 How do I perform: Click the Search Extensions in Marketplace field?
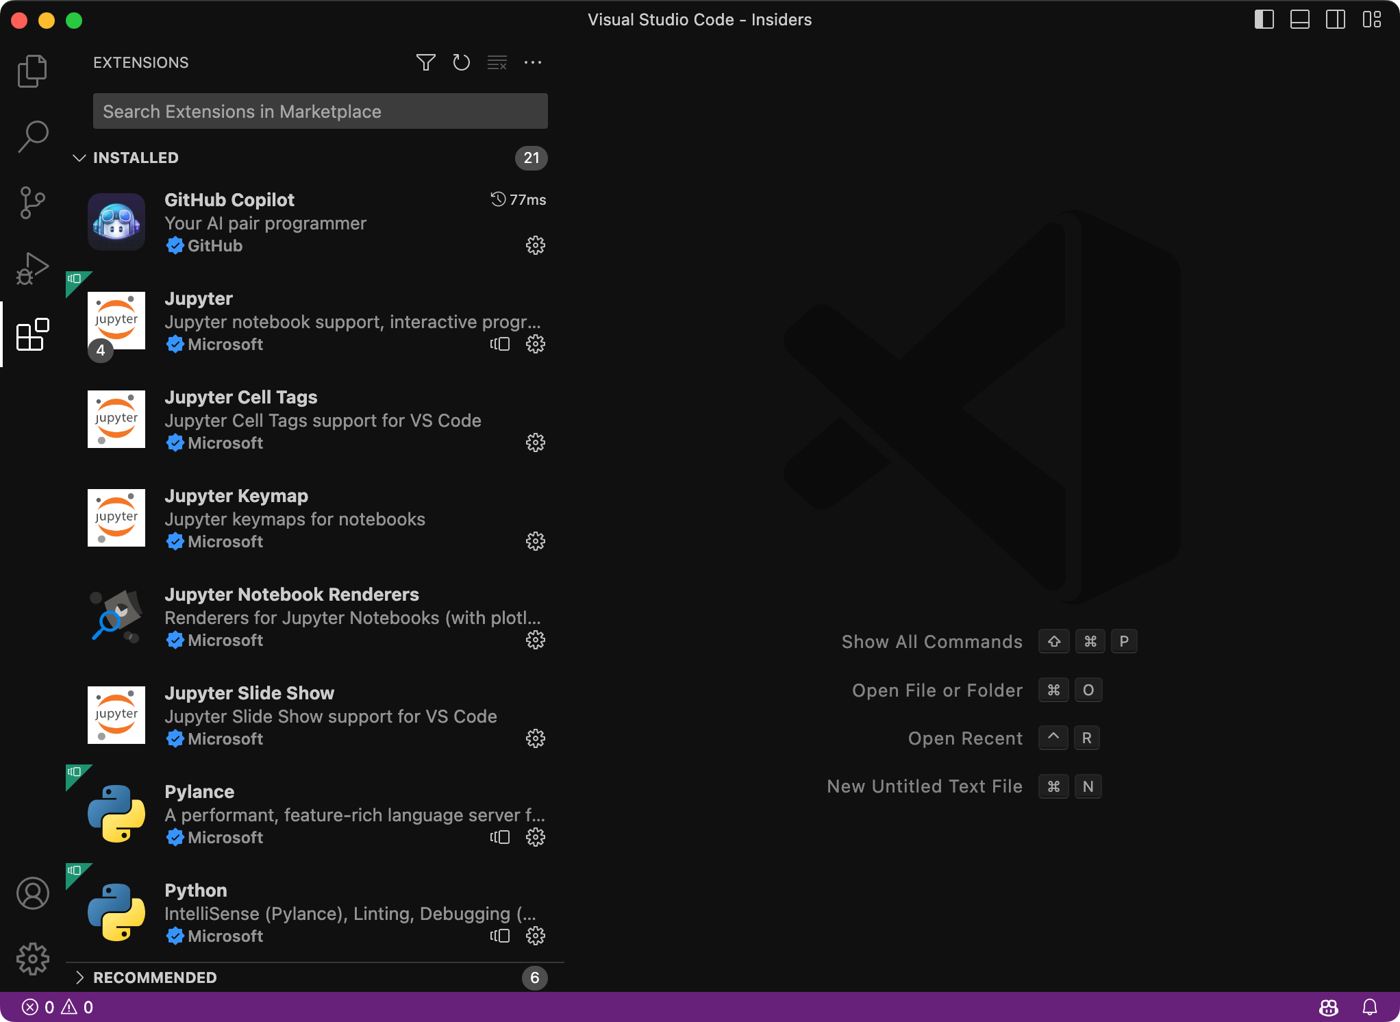coord(320,111)
